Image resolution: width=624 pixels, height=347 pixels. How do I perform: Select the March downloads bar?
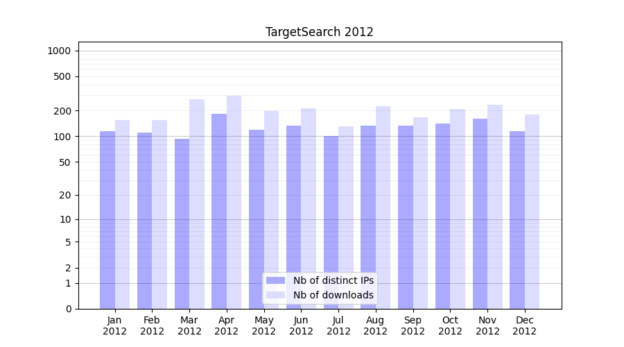[197, 201]
